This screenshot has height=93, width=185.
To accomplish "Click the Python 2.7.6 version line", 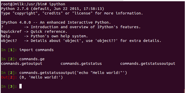I will pyautogui.click(x=52, y=9).
